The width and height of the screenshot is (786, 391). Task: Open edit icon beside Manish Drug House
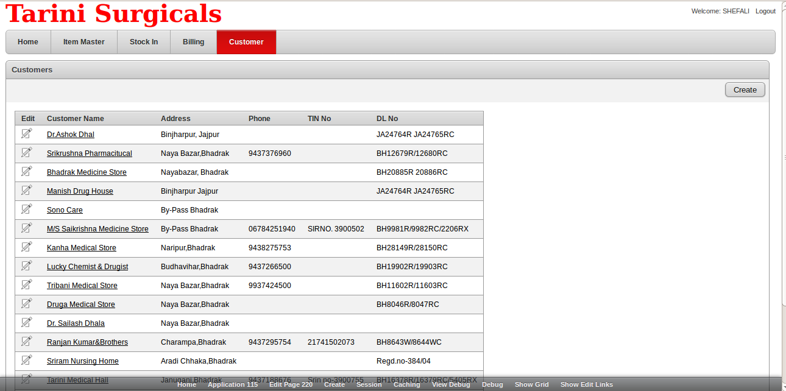[x=27, y=190]
